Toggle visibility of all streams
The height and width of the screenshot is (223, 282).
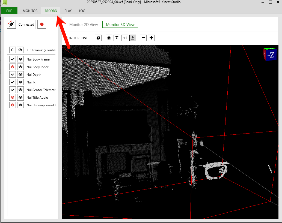pyautogui.click(x=20, y=50)
